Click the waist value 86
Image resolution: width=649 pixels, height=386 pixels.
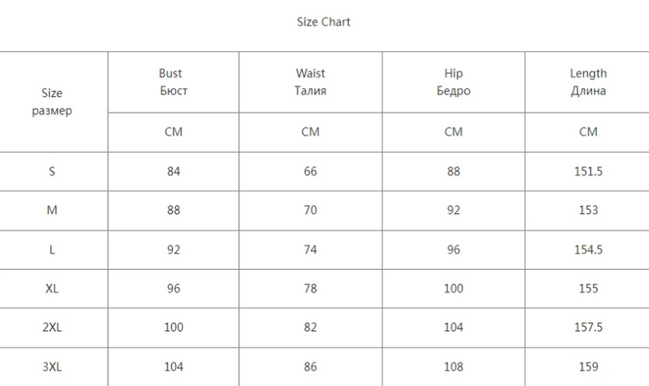(x=310, y=367)
